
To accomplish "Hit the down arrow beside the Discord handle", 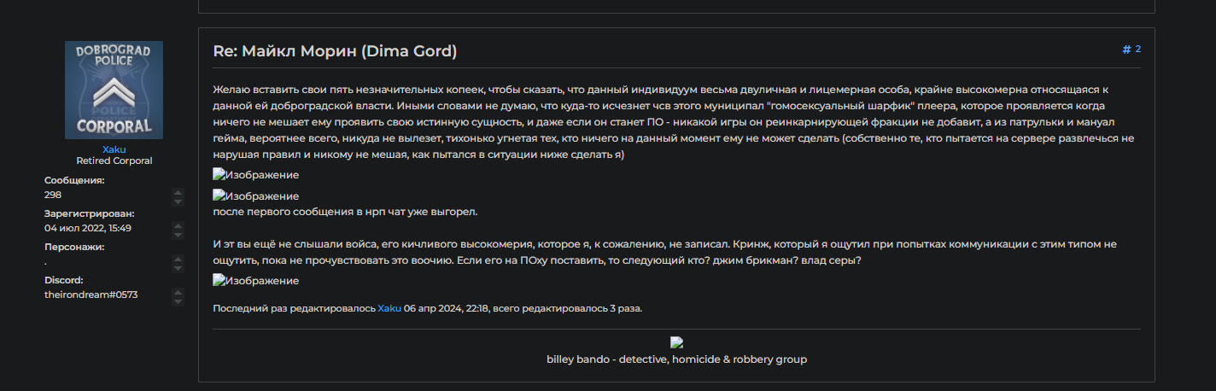I will point(178,301).
